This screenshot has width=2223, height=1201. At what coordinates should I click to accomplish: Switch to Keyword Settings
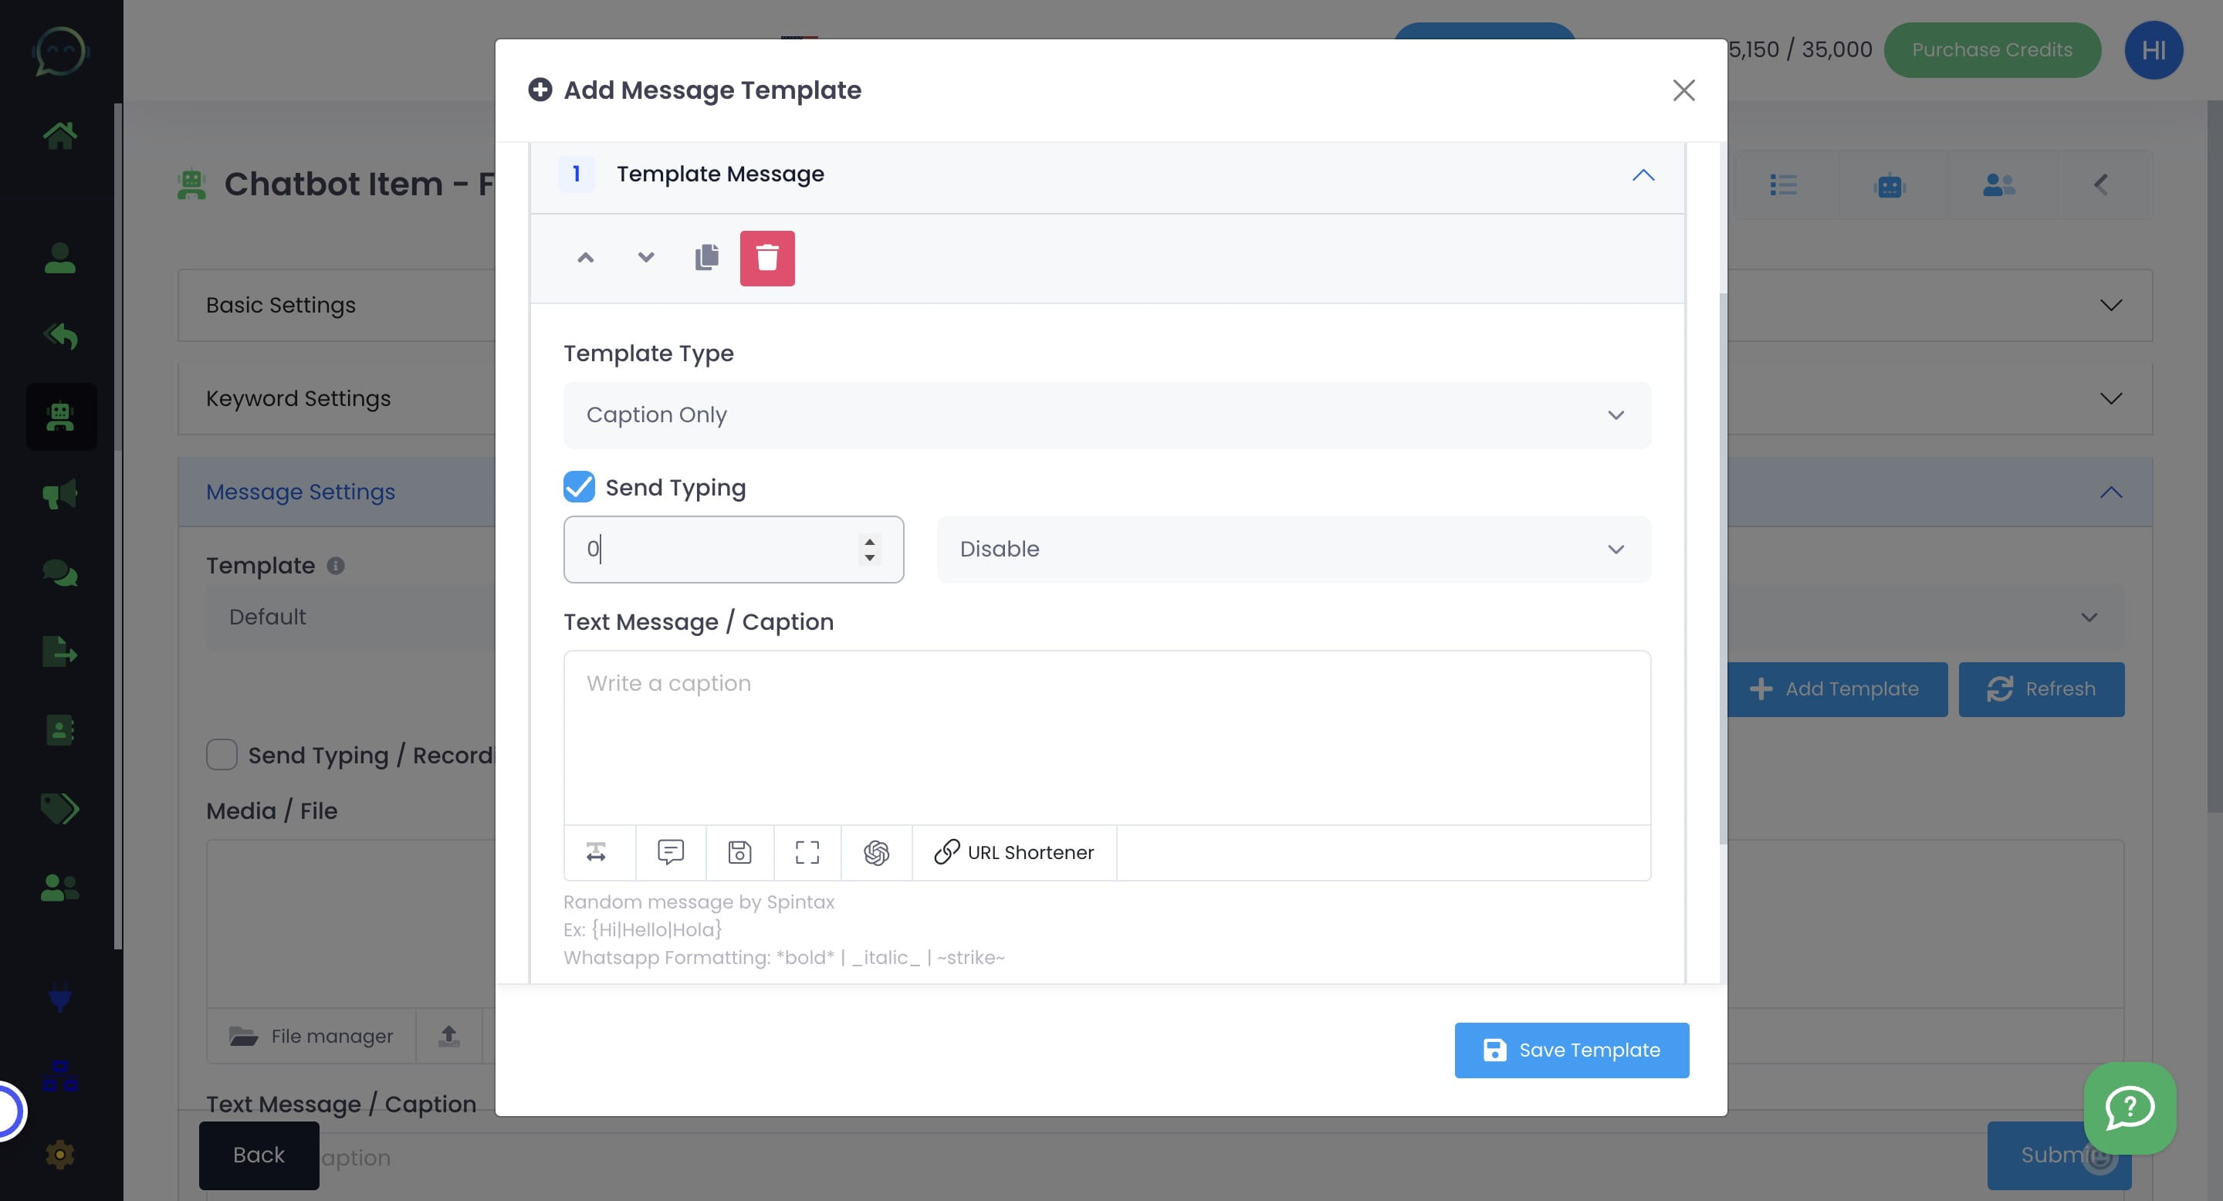pyautogui.click(x=298, y=398)
